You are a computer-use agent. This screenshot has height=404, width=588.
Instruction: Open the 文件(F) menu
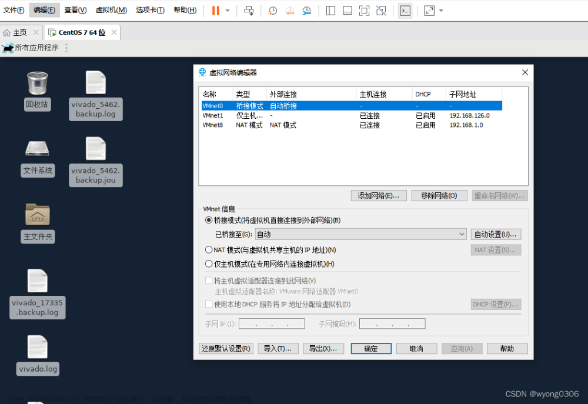click(x=14, y=10)
